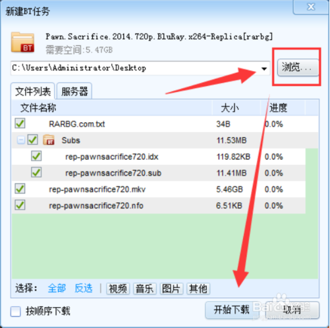
Task: Collapse the Subs folder tree
Action: [20, 140]
